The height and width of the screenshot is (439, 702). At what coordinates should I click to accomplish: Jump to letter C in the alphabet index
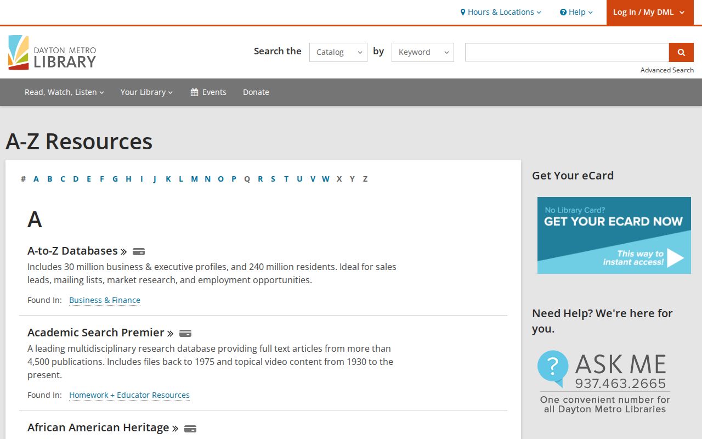pyautogui.click(x=63, y=179)
